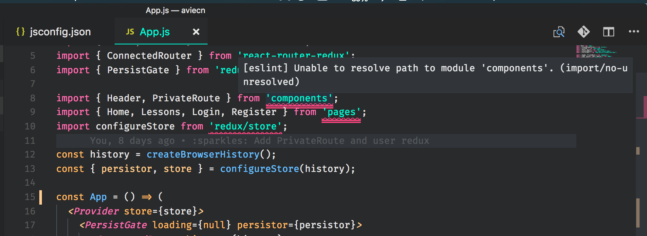This screenshot has width=647, height=236.
Task: Click line number 15 in the gutter
Action: tap(30, 197)
